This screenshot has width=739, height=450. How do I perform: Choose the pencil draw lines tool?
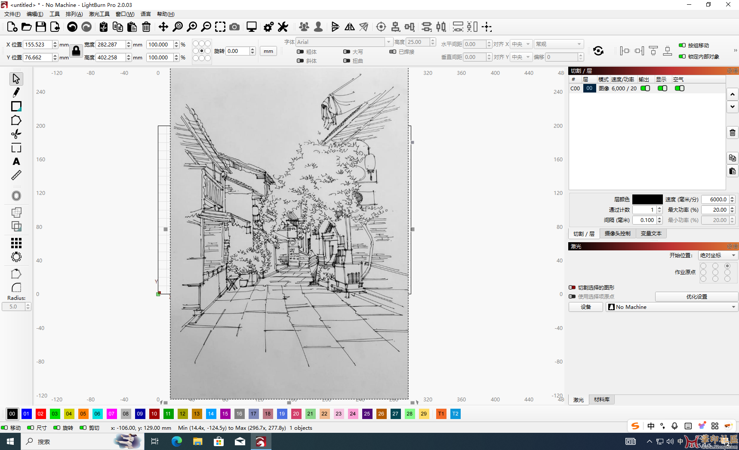click(x=16, y=92)
